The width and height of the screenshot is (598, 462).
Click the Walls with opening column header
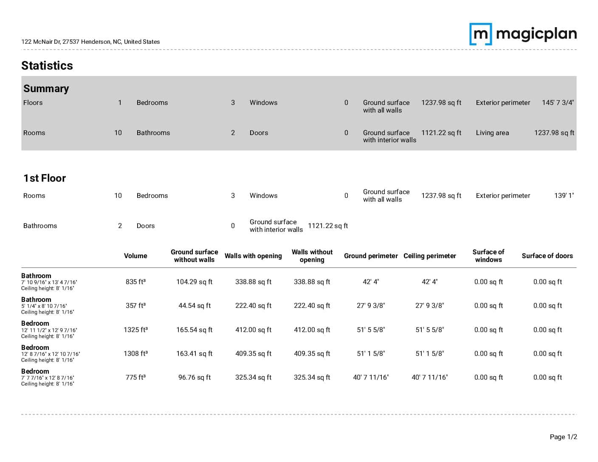click(253, 256)
